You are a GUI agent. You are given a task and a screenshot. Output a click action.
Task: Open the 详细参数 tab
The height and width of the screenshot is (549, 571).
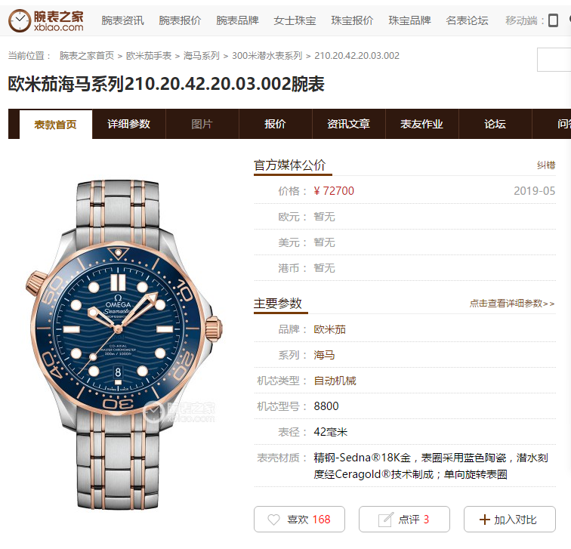click(x=129, y=124)
